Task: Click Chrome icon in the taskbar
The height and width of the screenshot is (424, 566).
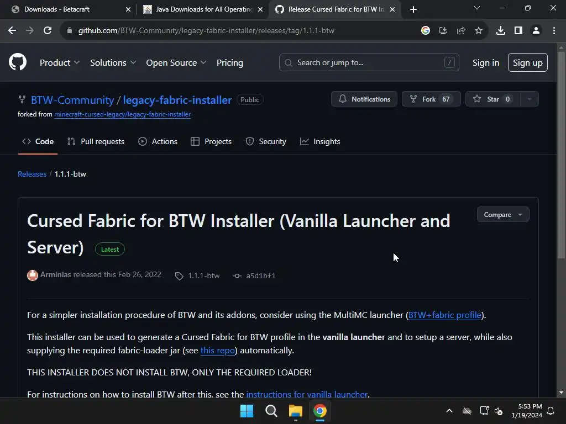Action: (320, 411)
